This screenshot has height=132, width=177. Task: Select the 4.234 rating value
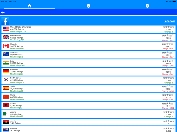(168, 98)
